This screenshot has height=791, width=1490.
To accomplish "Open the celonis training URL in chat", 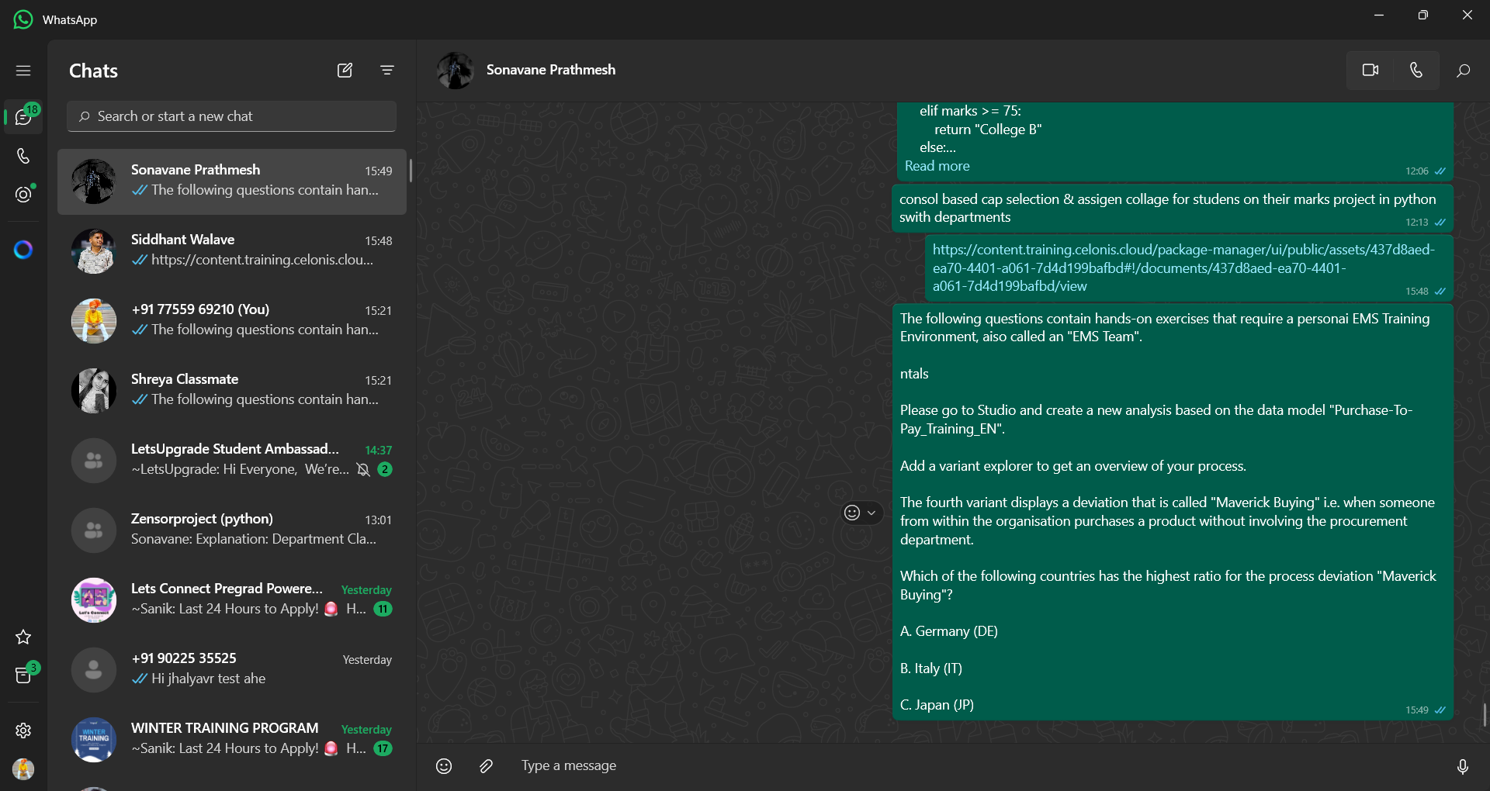I will pyautogui.click(x=1183, y=268).
